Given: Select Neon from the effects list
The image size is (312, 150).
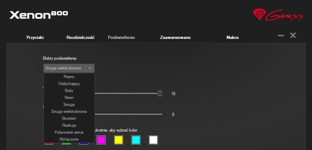Looking at the screenshot, I should coord(69,97).
